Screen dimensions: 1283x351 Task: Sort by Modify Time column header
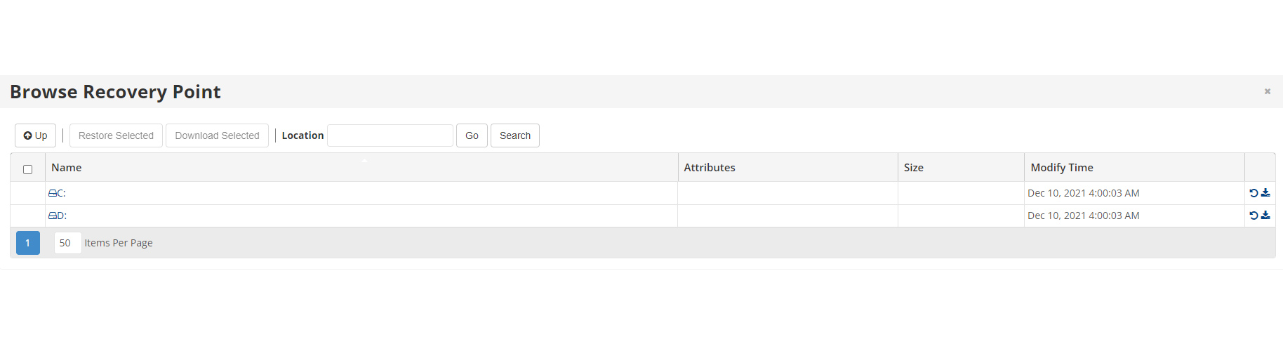coord(1061,168)
